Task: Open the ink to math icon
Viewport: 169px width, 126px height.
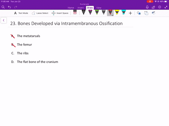Action: [154, 13]
